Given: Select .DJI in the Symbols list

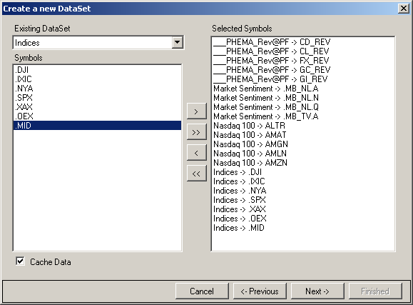Looking at the screenshot, I should pyautogui.click(x=97, y=70).
